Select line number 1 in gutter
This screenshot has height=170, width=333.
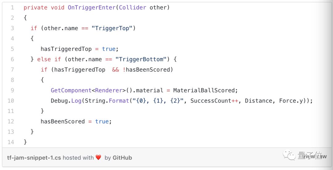(12, 7)
